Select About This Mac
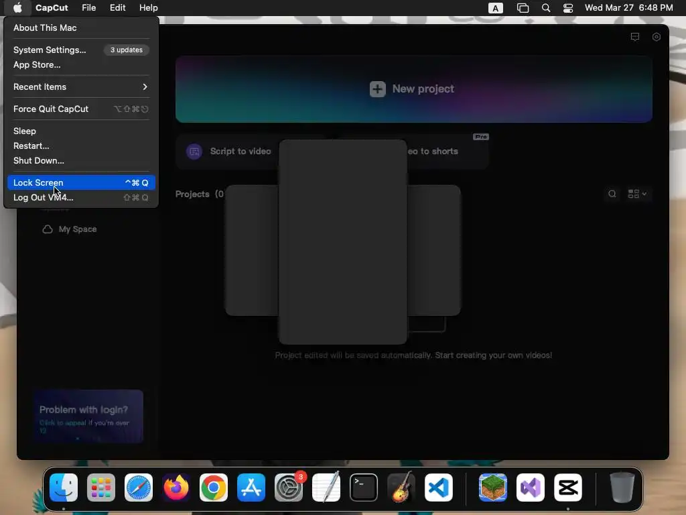The image size is (686, 515). click(81, 27)
